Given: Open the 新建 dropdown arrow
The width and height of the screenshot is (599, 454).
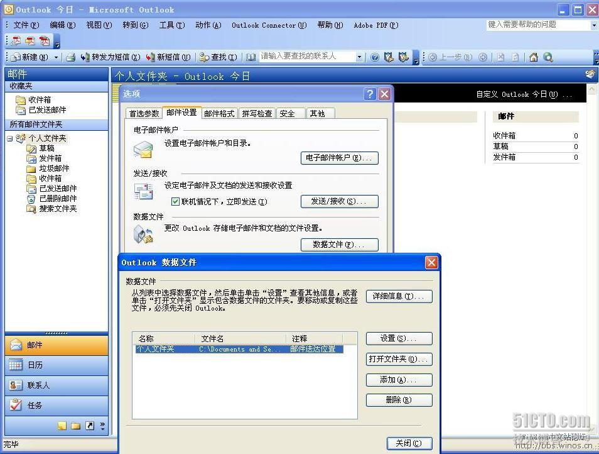Looking at the screenshot, I should click(x=56, y=57).
